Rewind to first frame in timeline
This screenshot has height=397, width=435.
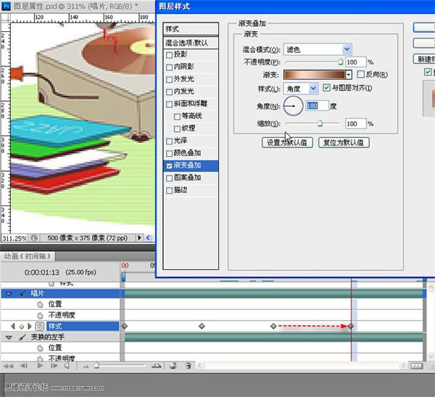[x=9, y=366]
